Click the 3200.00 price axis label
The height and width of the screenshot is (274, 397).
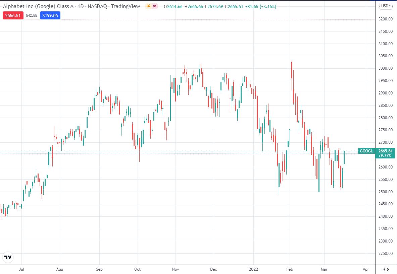coord(386,19)
